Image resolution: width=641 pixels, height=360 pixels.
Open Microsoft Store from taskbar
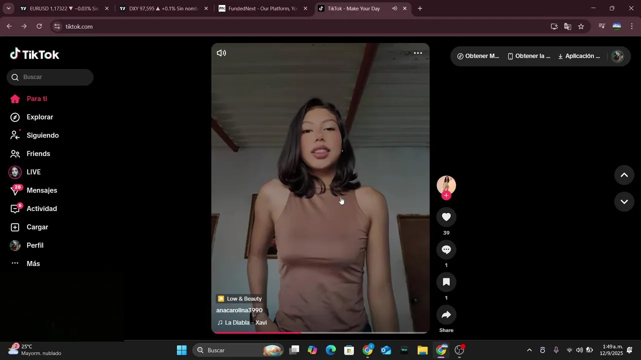[x=349, y=350]
